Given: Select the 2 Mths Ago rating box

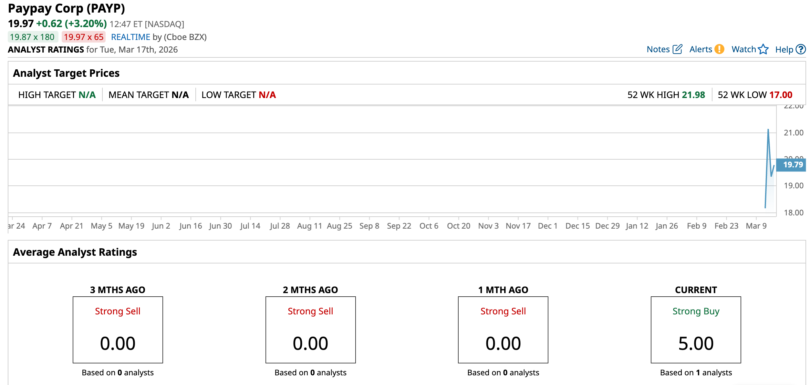Looking at the screenshot, I should tap(310, 330).
